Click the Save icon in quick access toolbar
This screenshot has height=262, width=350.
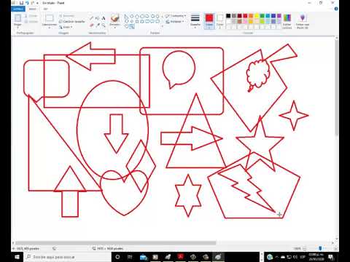click(21, 3)
